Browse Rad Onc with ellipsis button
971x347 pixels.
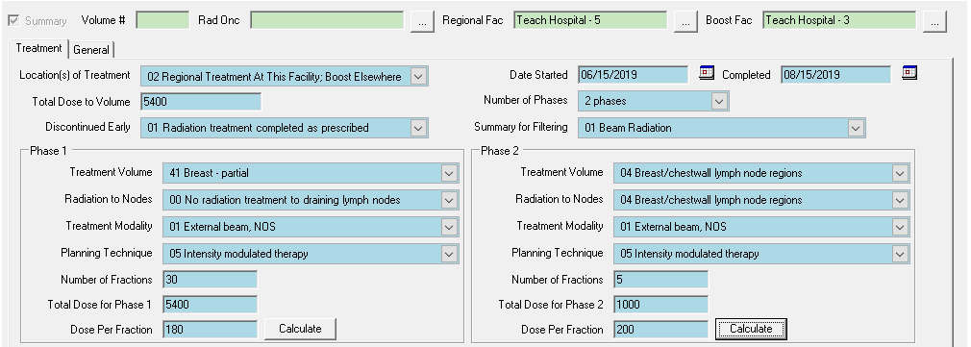coord(422,21)
